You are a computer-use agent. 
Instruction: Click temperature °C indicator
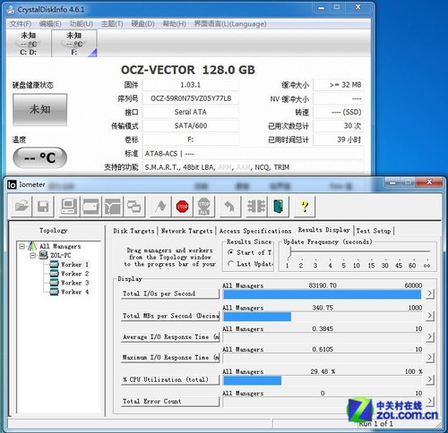click(x=39, y=157)
